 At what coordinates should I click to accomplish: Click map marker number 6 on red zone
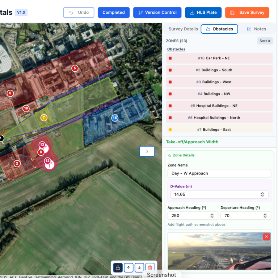[x=10, y=93]
